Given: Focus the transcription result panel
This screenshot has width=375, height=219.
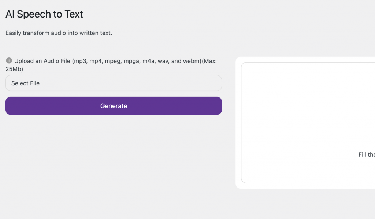Looking at the screenshot, I should coord(308,123).
